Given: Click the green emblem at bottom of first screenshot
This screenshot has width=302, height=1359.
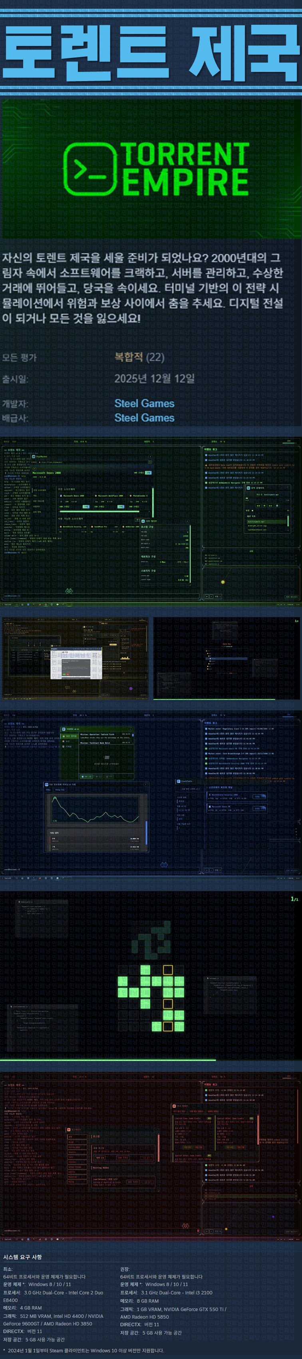Looking at the screenshot, I should [x=69, y=591].
